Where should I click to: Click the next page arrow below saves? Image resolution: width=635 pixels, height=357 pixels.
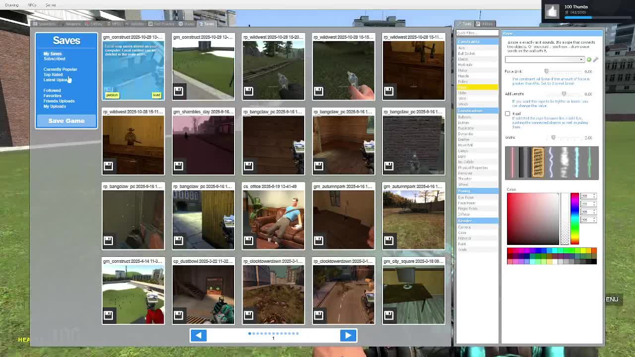[348, 335]
